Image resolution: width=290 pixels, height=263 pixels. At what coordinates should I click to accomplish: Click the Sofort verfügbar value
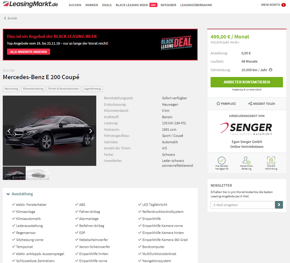tap(174, 98)
